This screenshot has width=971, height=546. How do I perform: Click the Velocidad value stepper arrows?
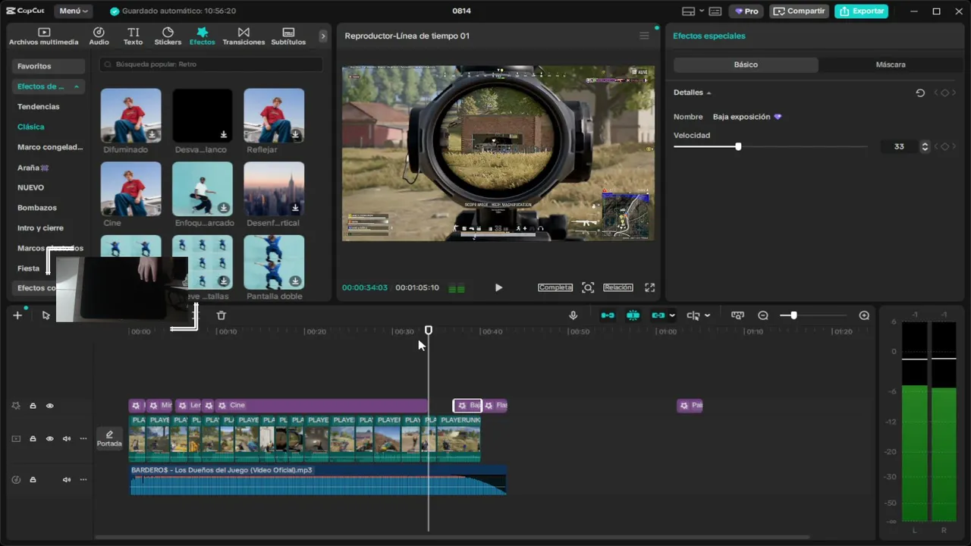[925, 146]
